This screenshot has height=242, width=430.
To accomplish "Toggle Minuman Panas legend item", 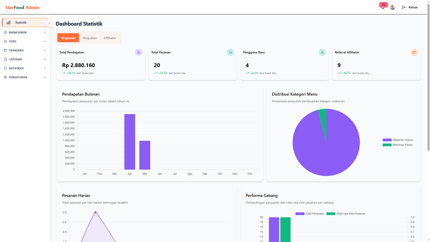I will [397, 145].
